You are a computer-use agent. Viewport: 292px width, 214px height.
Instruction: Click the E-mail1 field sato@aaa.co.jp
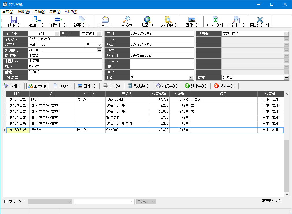point(162,56)
